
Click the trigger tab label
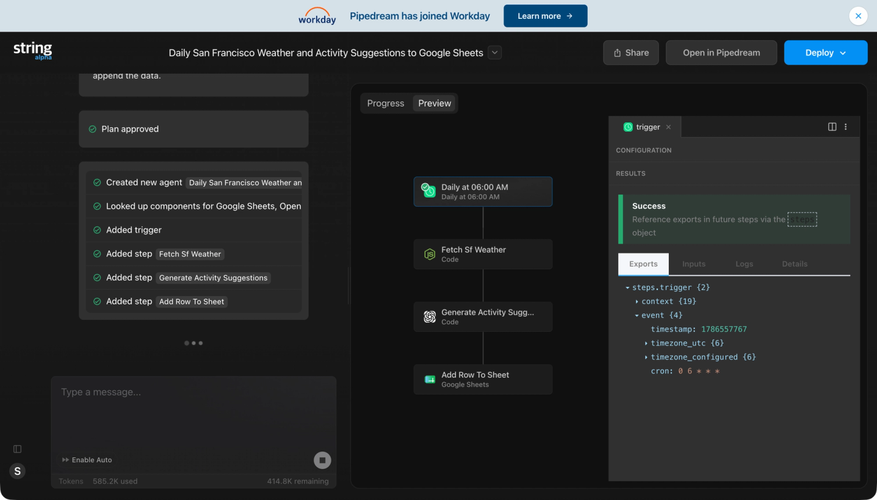click(648, 127)
